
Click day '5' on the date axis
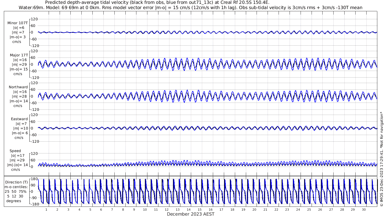click(90, 210)
